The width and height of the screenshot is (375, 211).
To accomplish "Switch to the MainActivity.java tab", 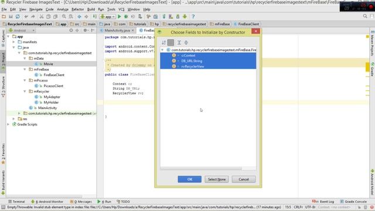I will click(117, 30).
